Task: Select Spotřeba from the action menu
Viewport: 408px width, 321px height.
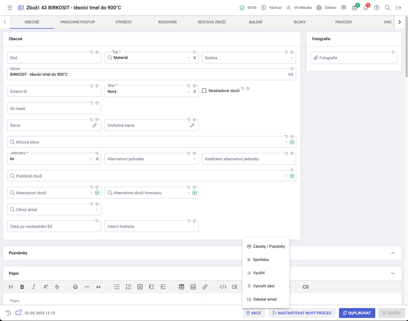Action: [261, 260]
